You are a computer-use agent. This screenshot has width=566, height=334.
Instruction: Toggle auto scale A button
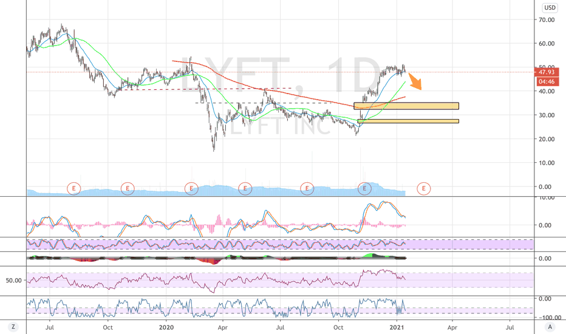tap(550, 327)
